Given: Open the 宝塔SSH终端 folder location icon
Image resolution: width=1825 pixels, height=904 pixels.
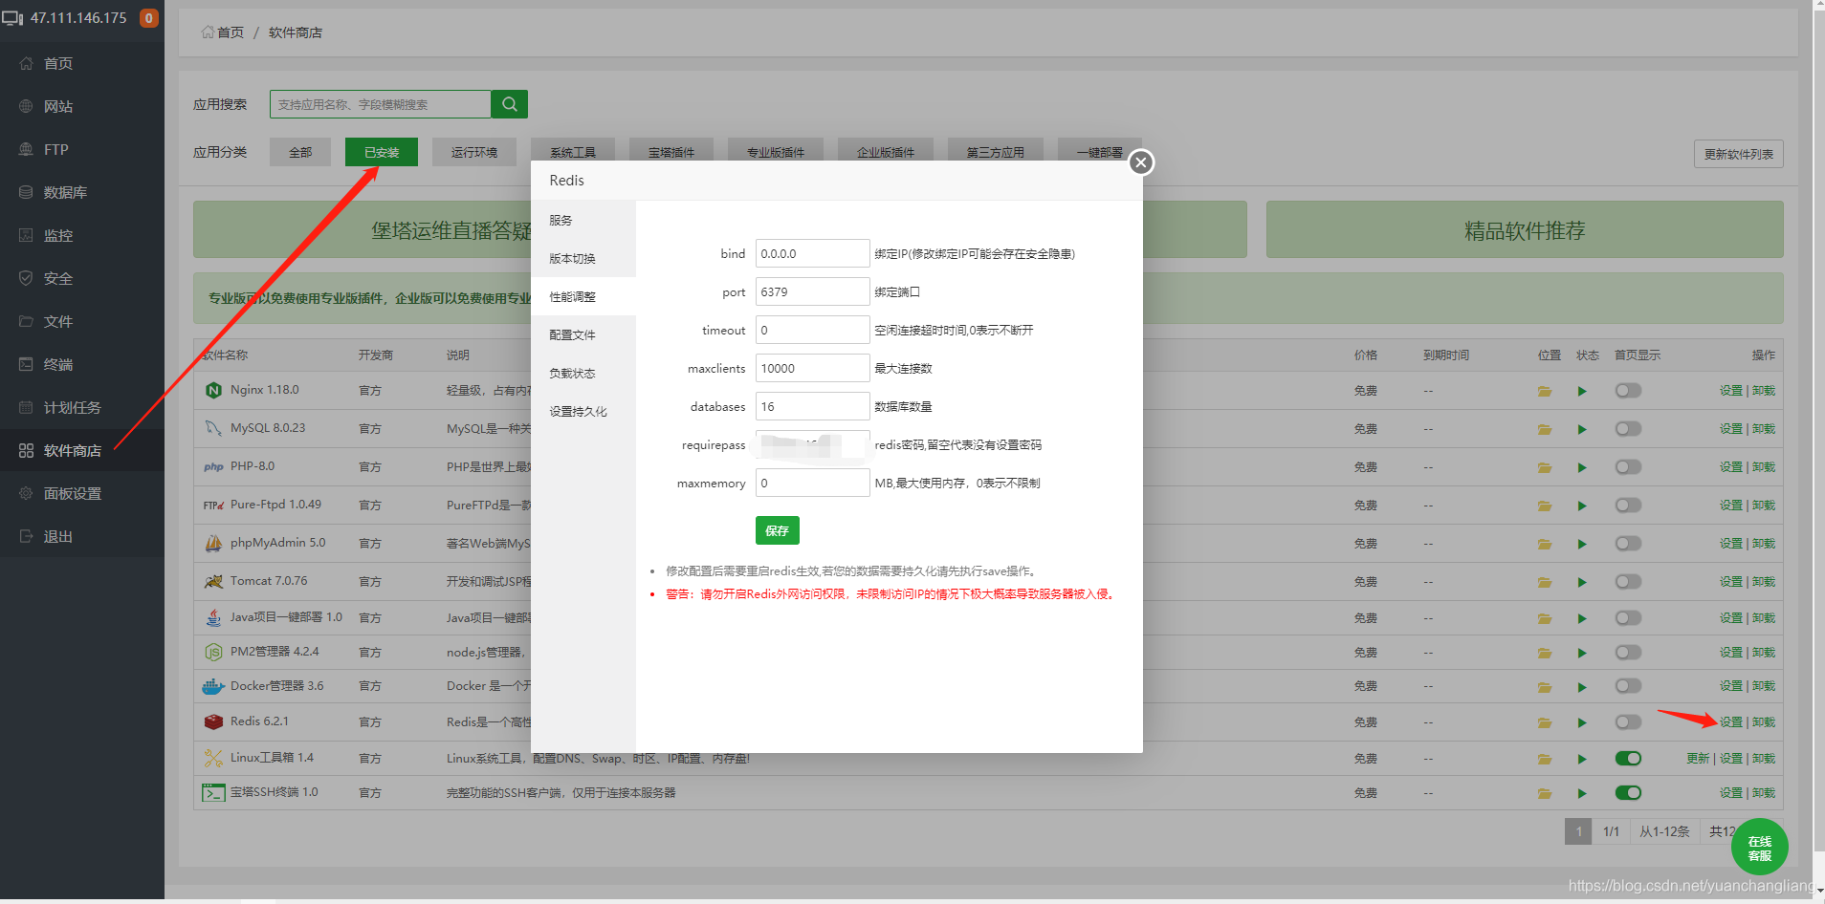Looking at the screenshot, I should point(1545,793).
